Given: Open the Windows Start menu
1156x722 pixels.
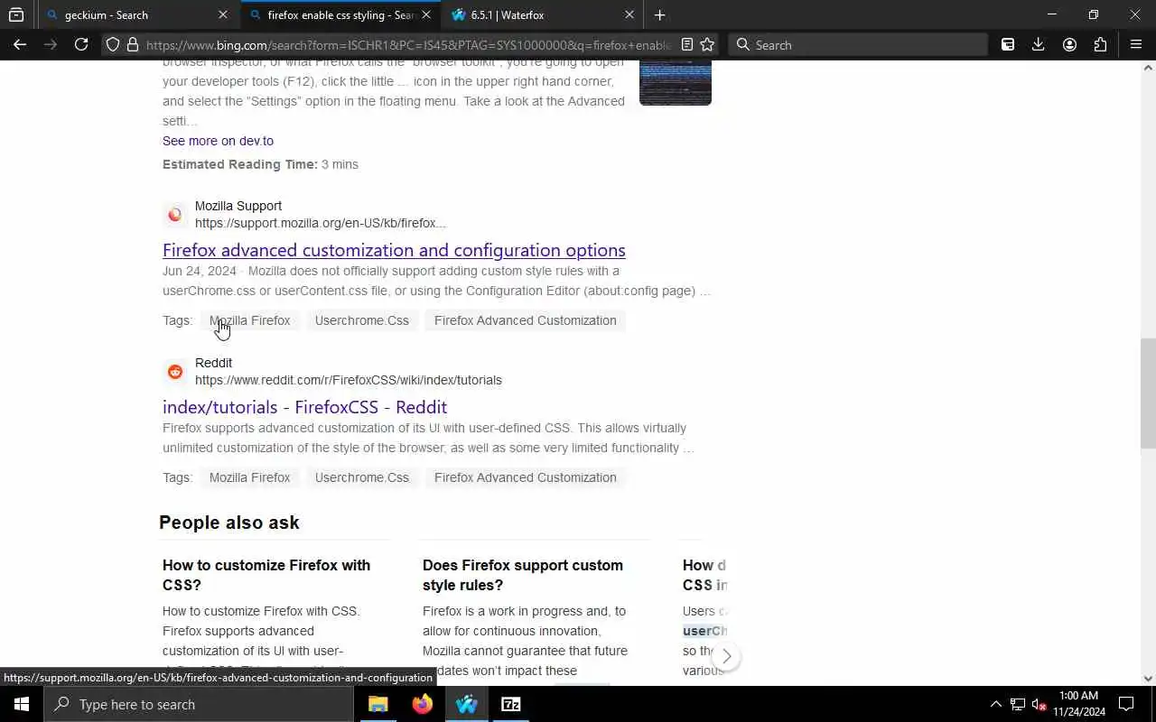Looking at the screenshot, I should pyautogui.click(x=22, y=704).
